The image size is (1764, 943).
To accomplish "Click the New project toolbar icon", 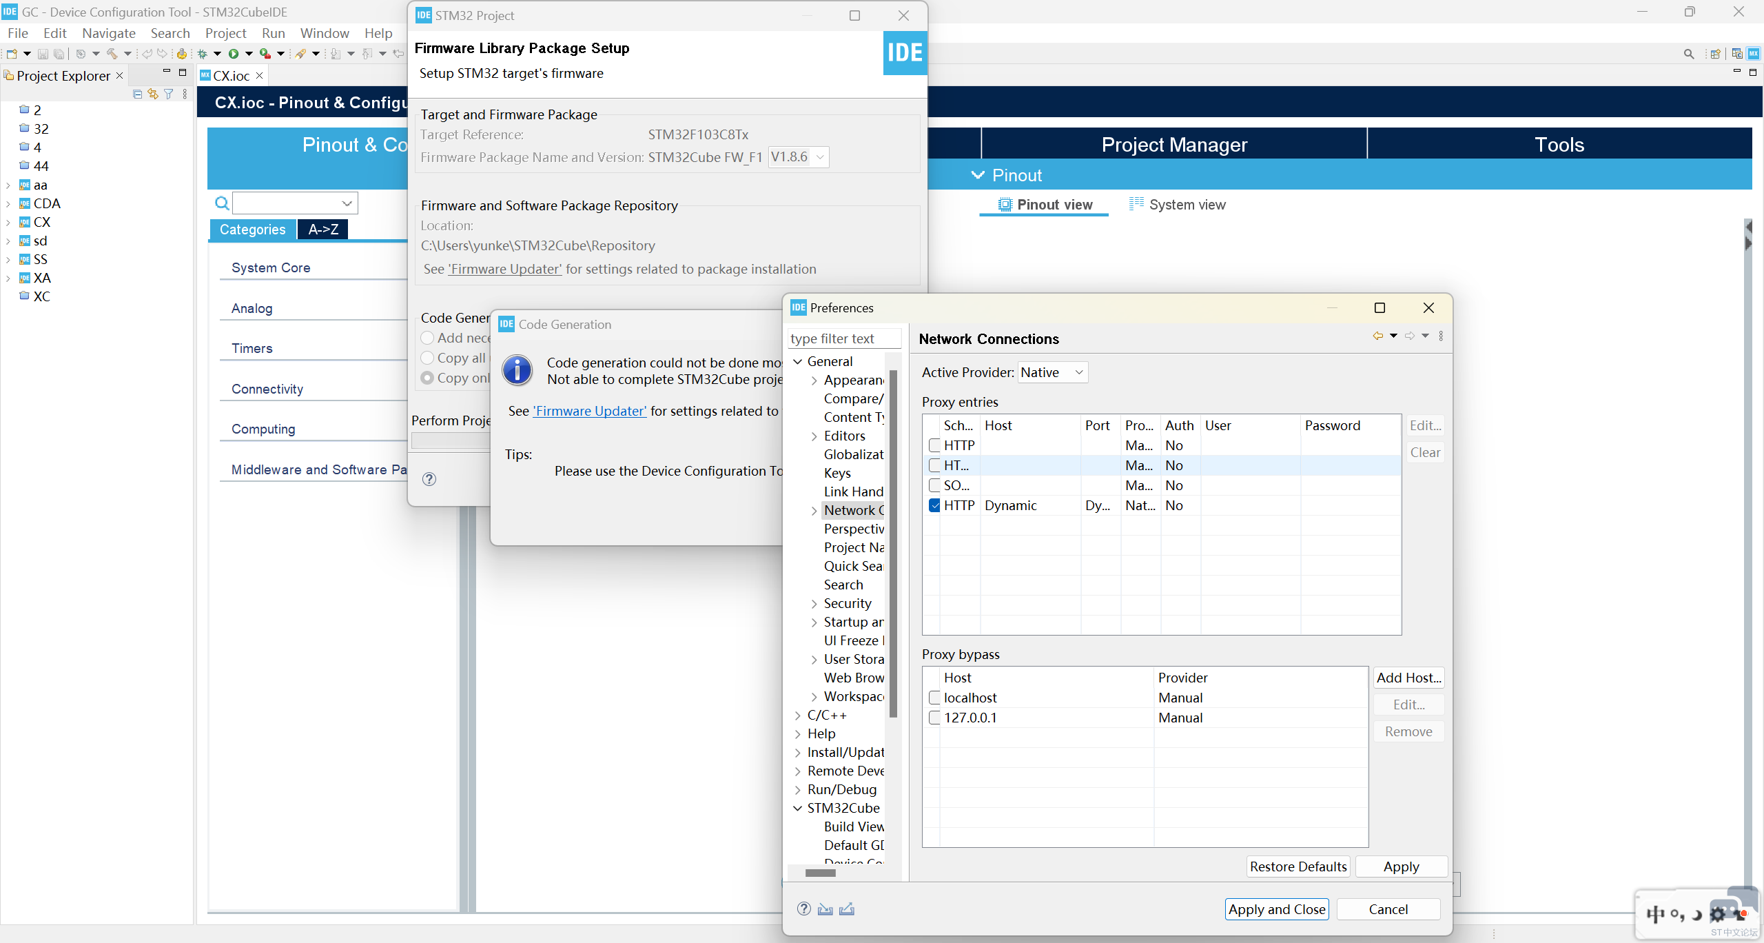I will pyautogui.click(x=12, y=54).
